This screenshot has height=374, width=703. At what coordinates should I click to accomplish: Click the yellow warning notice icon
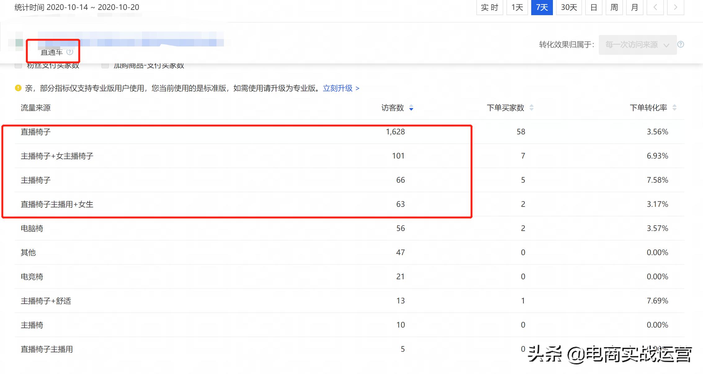18,88
